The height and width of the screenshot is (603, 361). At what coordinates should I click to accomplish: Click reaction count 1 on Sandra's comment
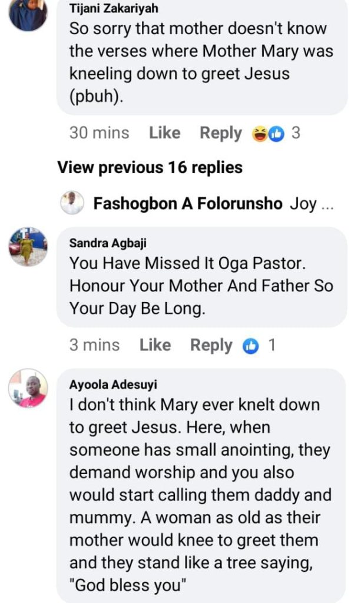(271, 345)
